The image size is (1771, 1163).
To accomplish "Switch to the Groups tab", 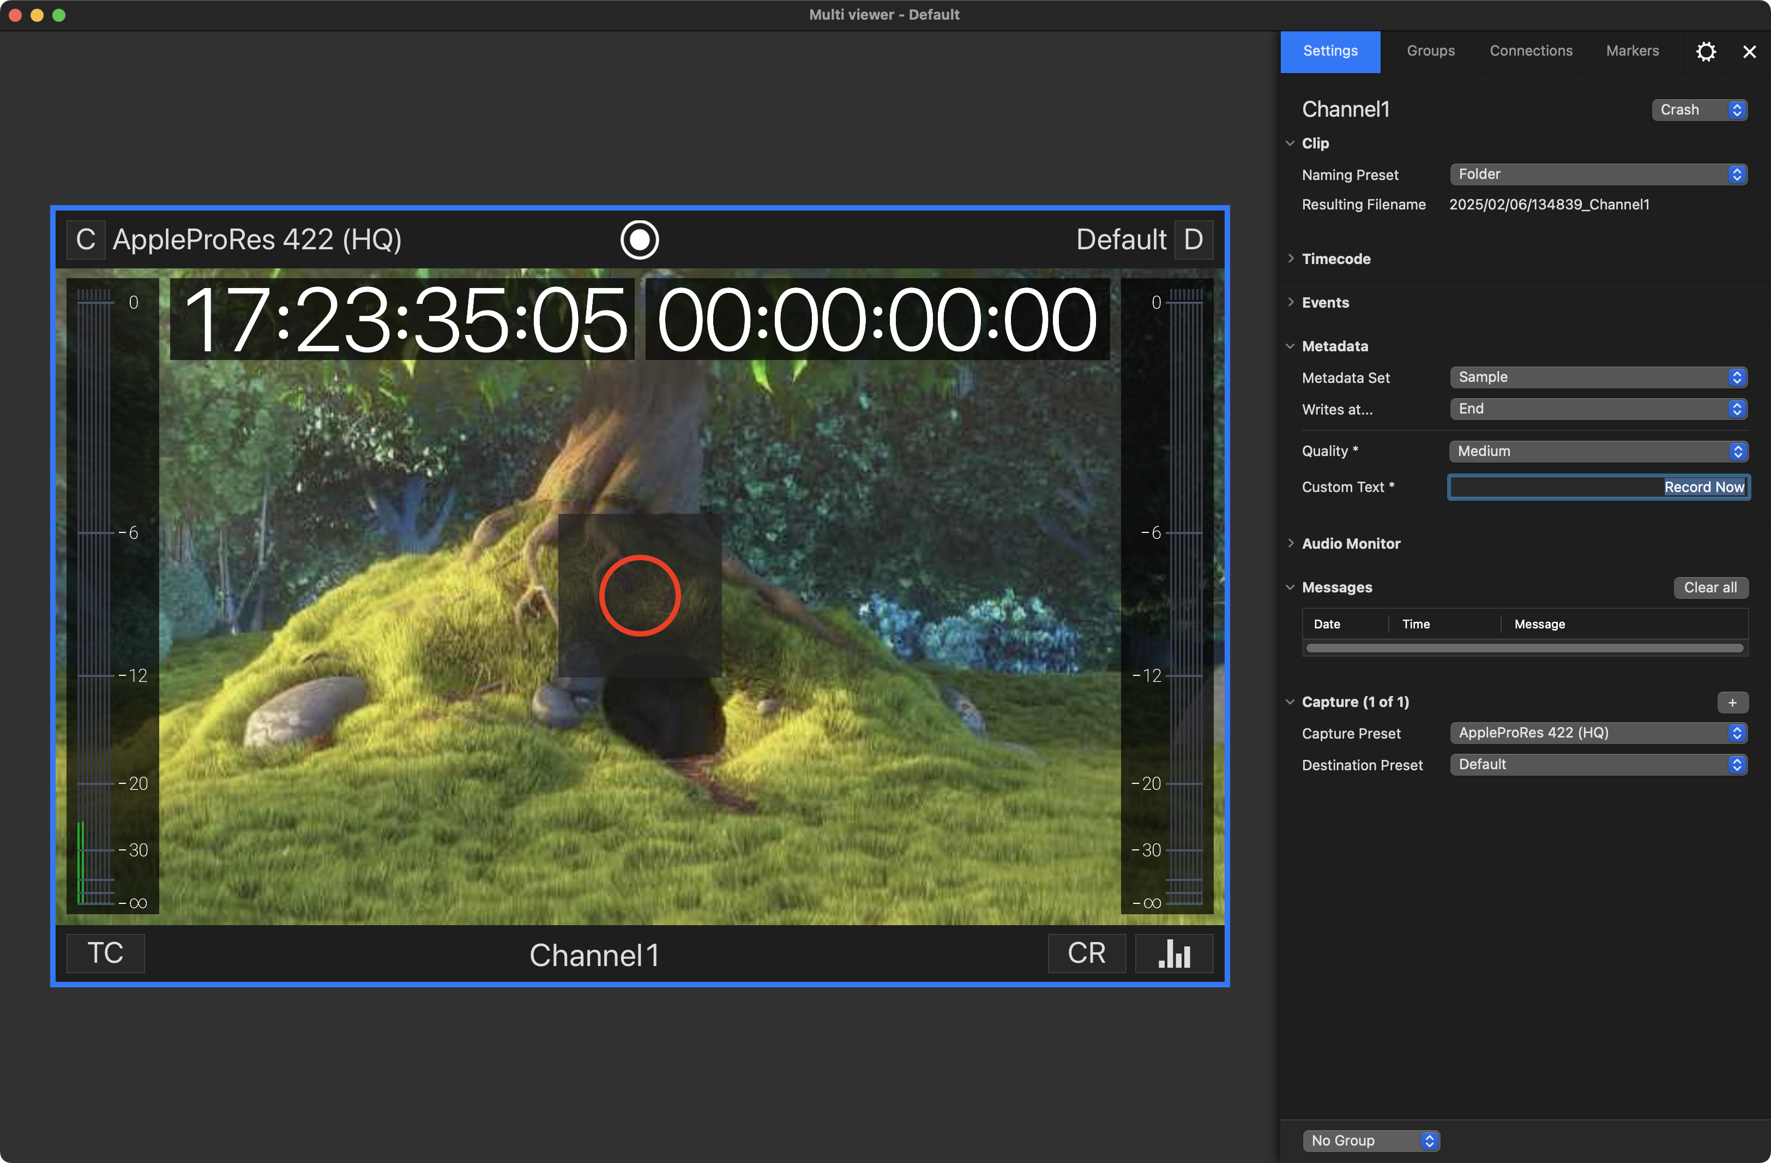I will click(1430, 51).
